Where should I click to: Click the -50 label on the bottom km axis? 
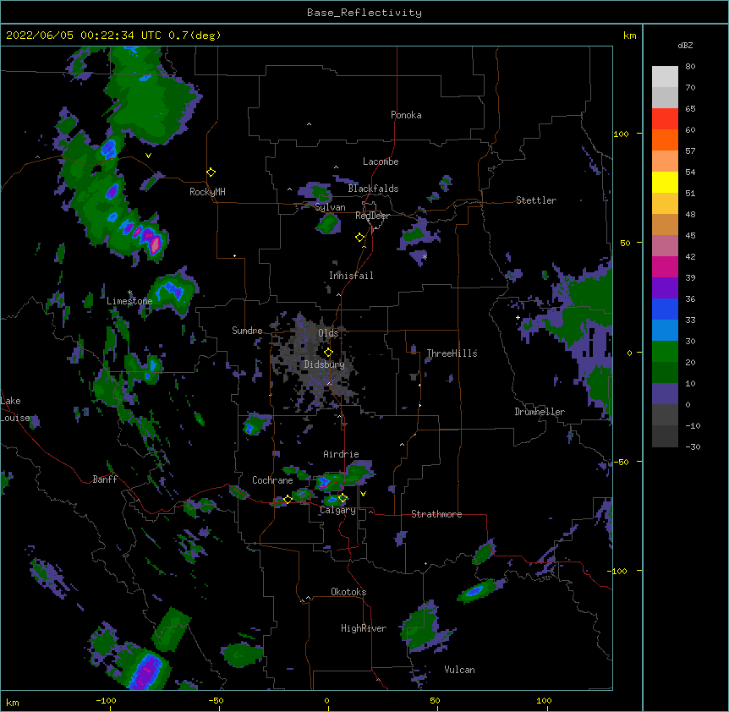[216, 700]
